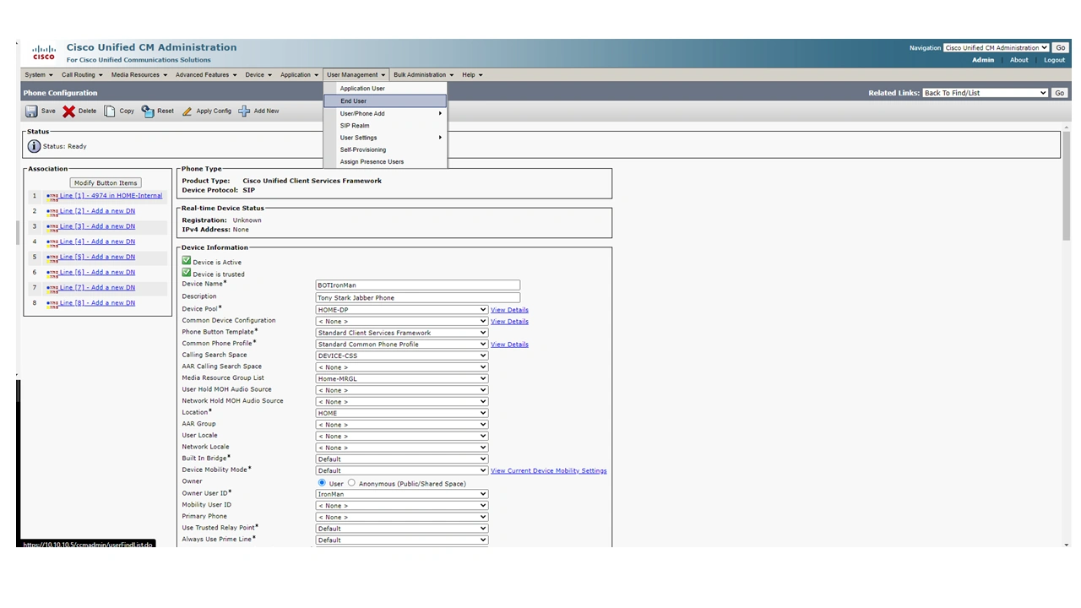Click View Details next to Common Phone Profile

click(x=509, y=345)
